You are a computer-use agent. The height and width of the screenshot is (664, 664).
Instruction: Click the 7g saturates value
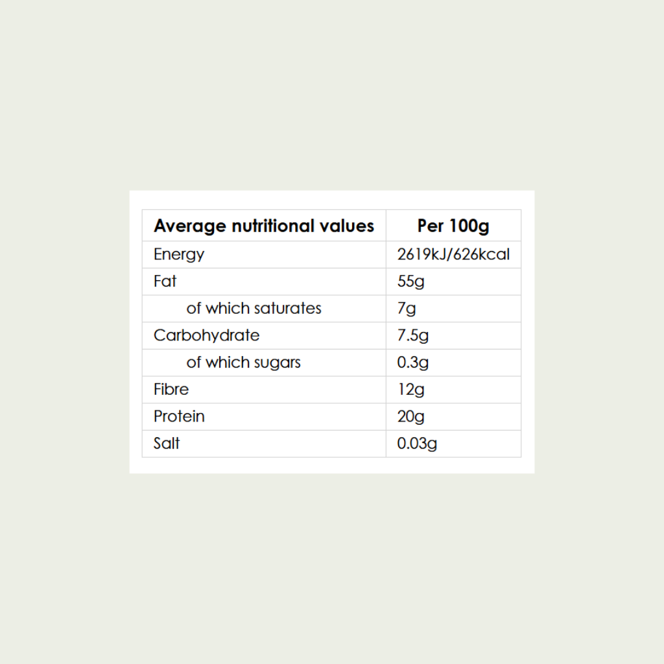pyautogui.click(x=406, y=309)
